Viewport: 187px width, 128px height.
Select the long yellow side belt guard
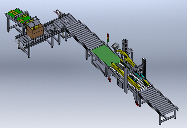tap(125, 76)
